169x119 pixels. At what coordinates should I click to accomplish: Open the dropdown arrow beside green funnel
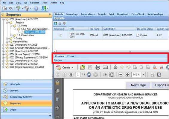[x=22, y=8]
